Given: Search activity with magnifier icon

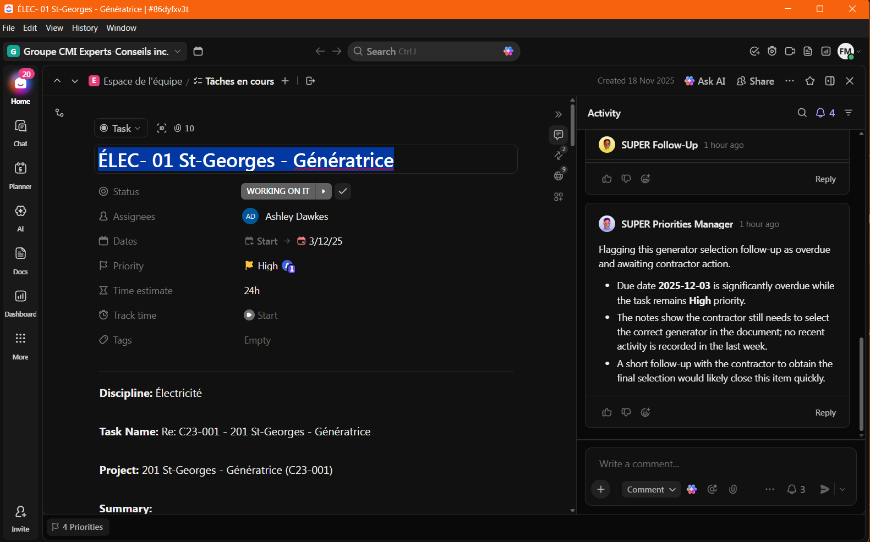Looking at the screenshot, I should 802,113.
